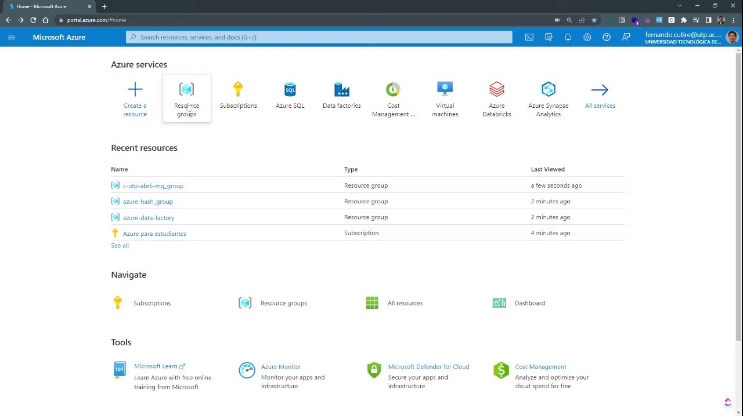This screenshot has width=743, height=416.
Task: Bookmark page with star icon
Action: click(594, 20)
